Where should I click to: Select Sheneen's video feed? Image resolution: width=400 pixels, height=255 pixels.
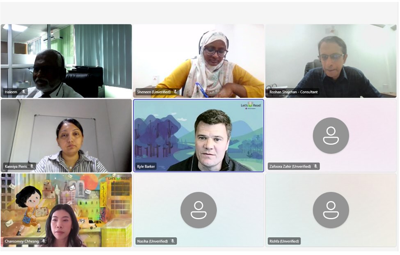coord(199,61)
